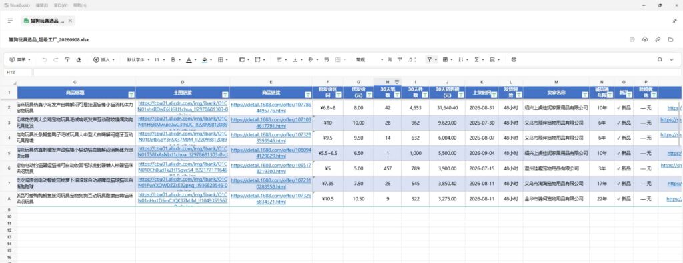The width and height of the screenshot is (683, 263).
Task: Click the freeze panes icon
Action: (x=241, y=59)
